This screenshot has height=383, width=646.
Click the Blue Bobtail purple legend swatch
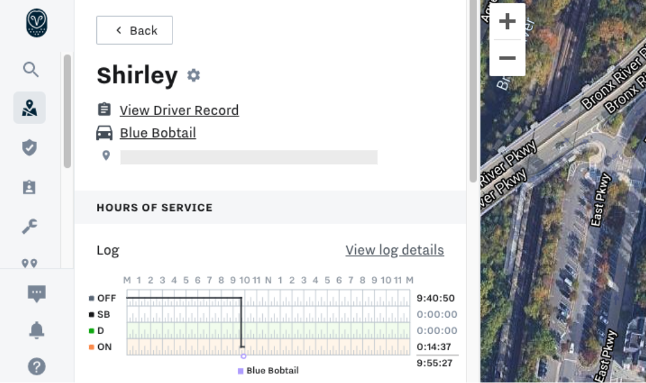click(240, 371)
